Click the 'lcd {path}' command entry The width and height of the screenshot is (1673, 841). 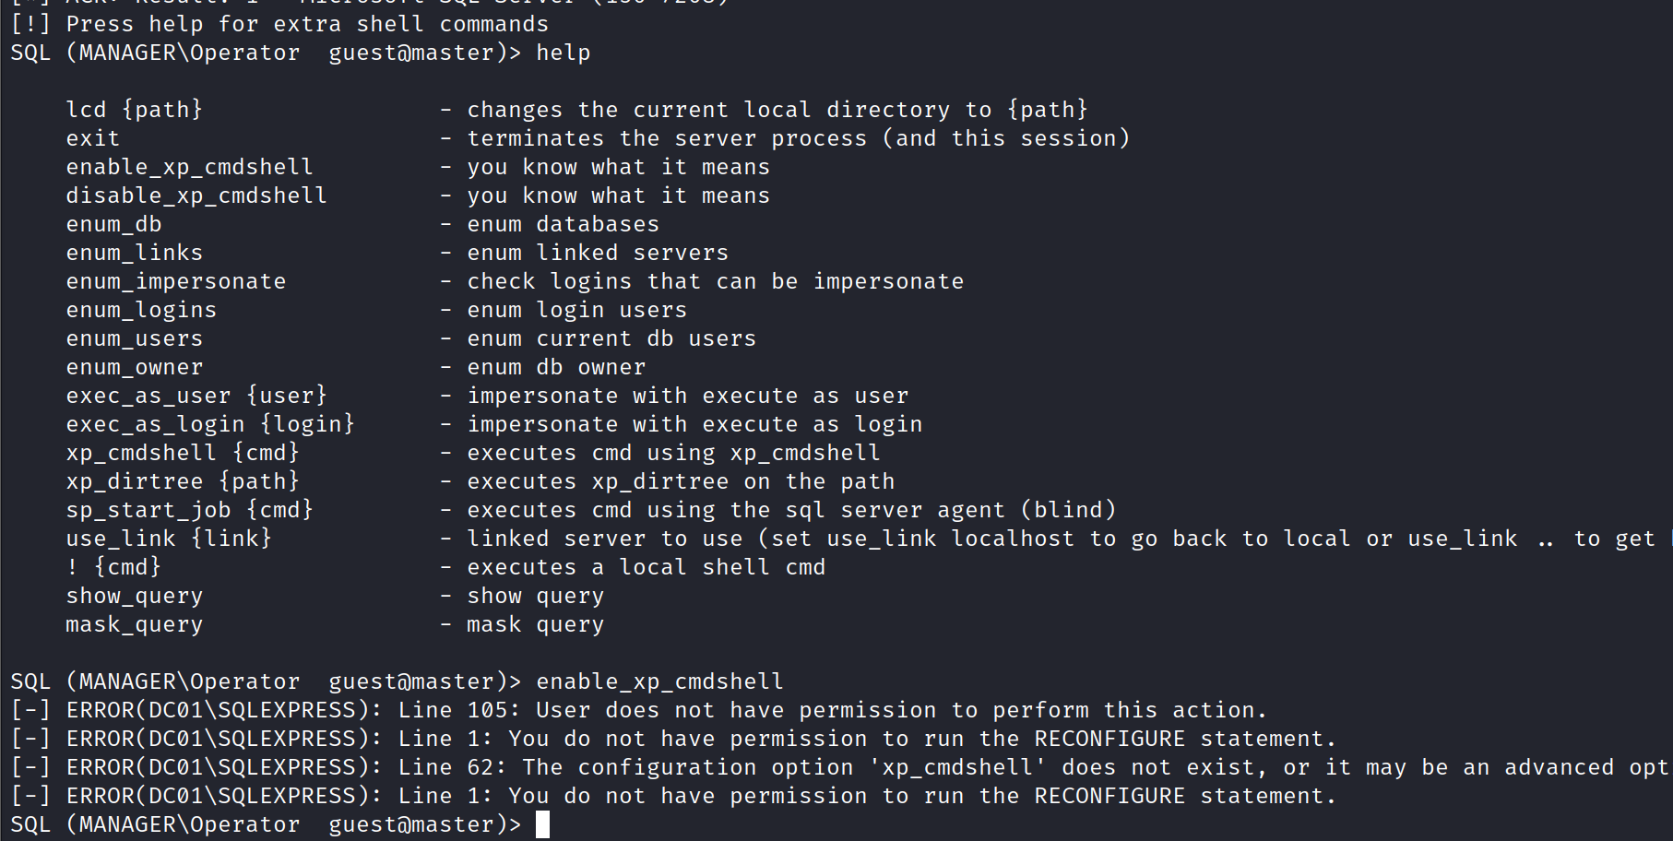(x=135, y=110)
